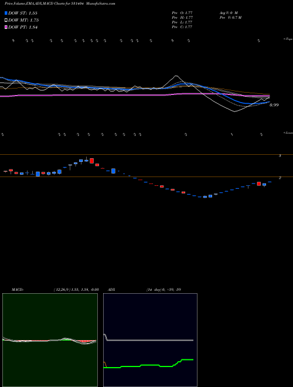
Task: Select the 'DOW MT: 1.75' legend text
Action: pyautogui.click(x=23, y=21)
